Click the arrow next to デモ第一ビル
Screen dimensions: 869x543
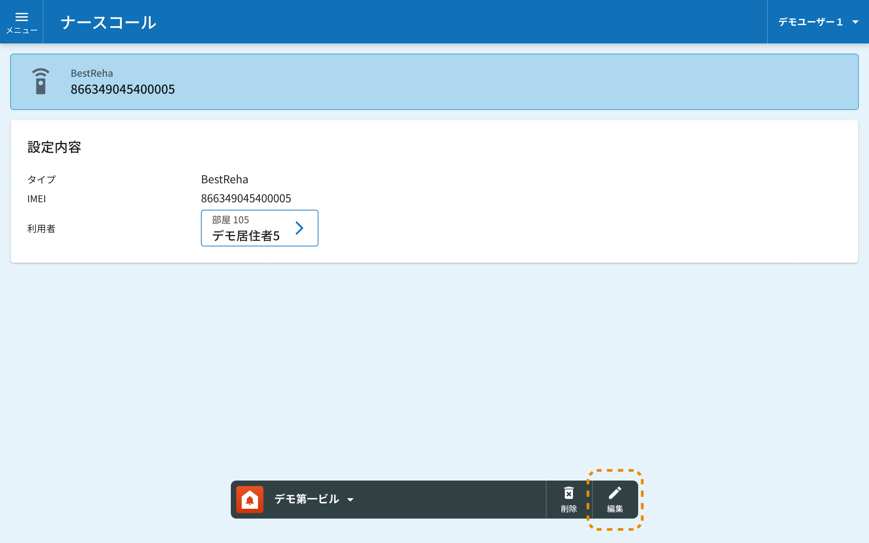coord(350,500)
